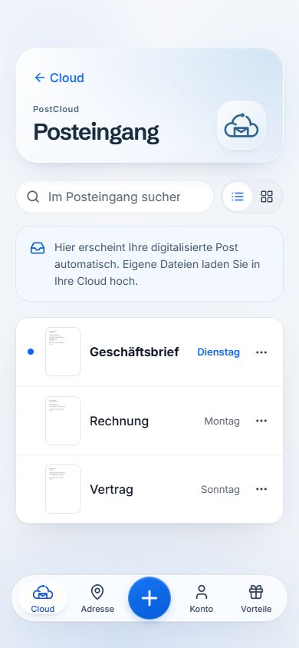299x648 pixels.
Task: Open more options for Rechnung
Action: pos(261,421)
